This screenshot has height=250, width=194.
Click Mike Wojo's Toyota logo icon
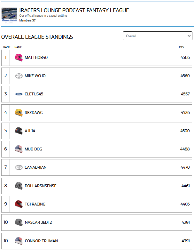tap(19, 76)
